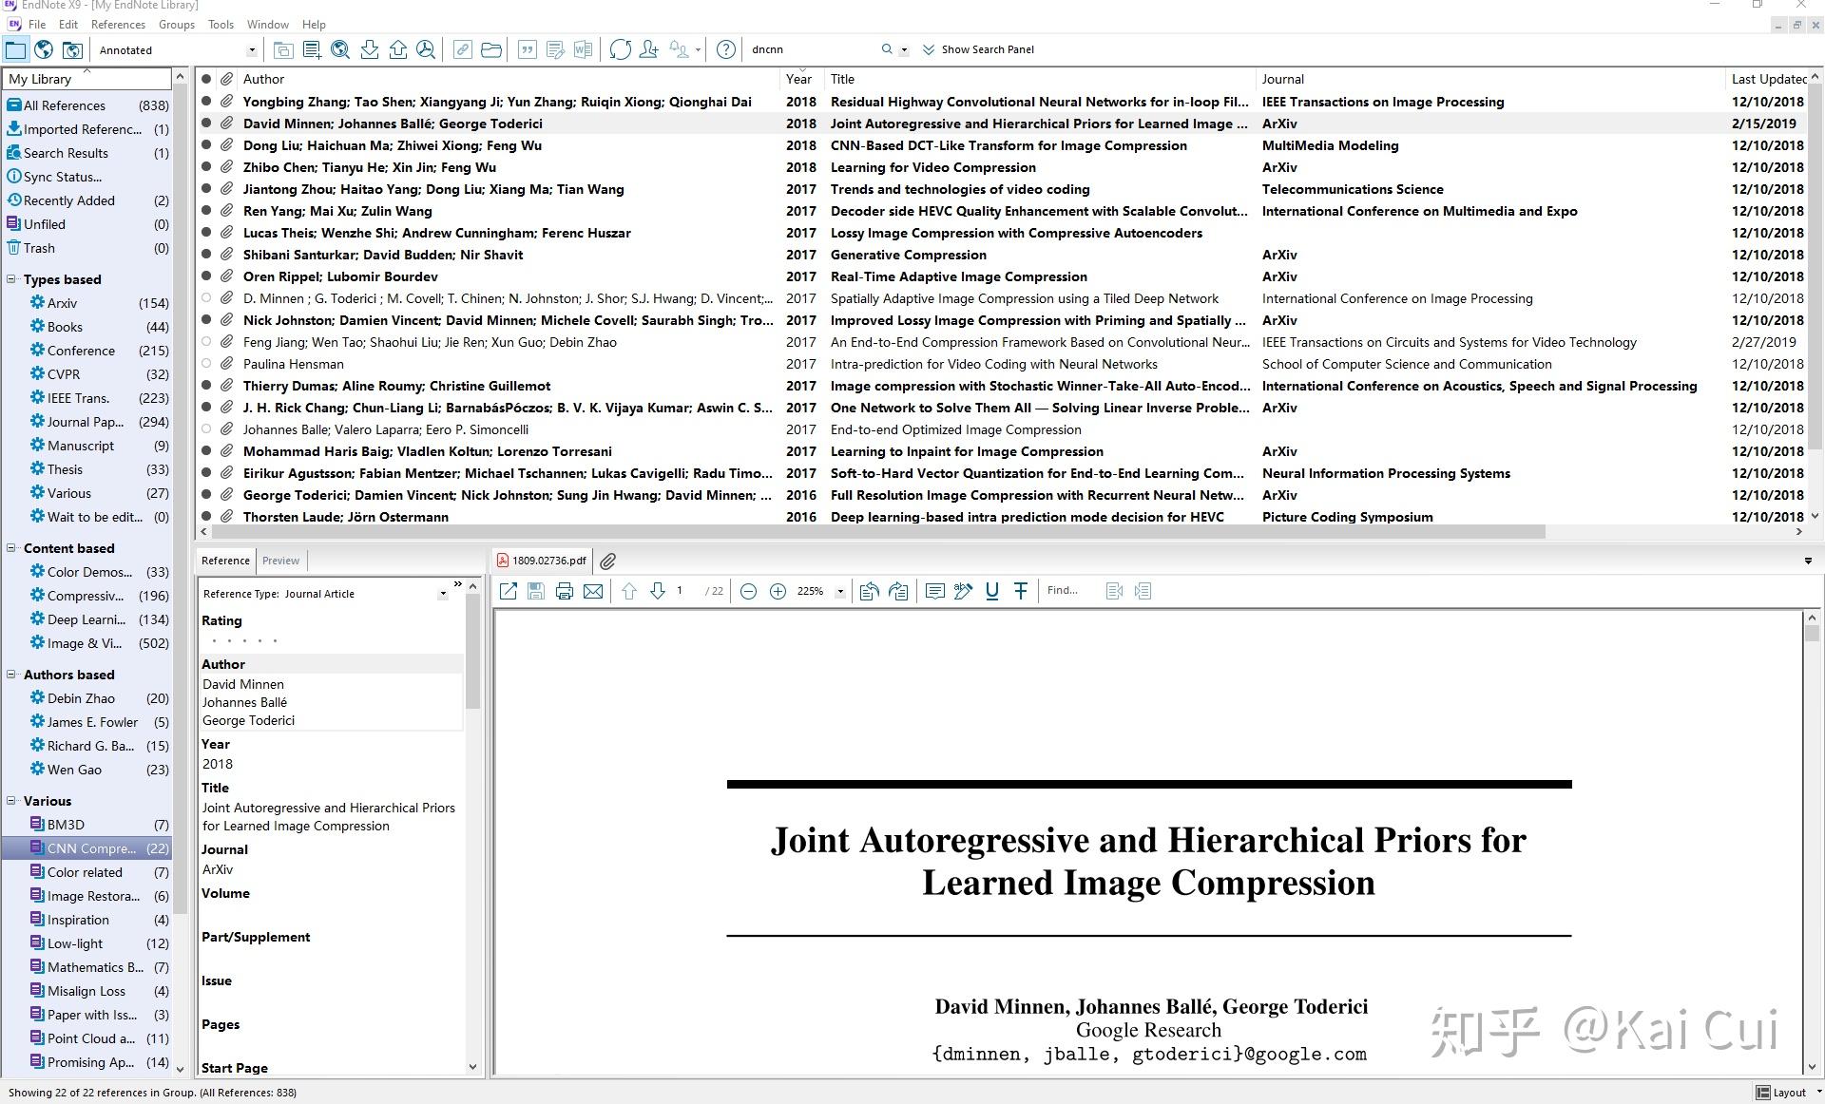Select the underline text annotation tool
Viewport: 1825px width, 1104px height.
coord(992,591)
